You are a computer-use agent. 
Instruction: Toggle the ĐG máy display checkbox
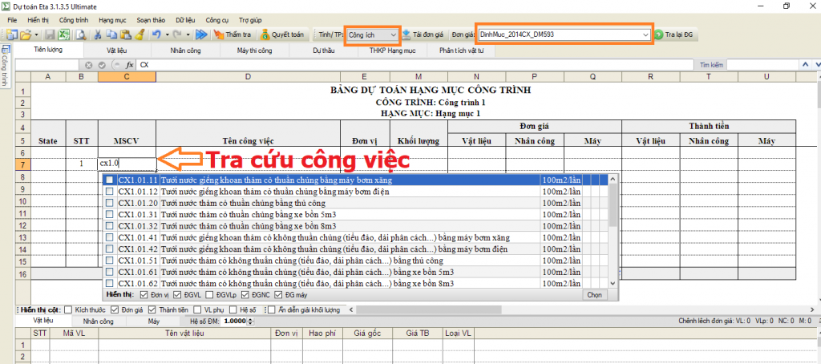tap(278, 294)
